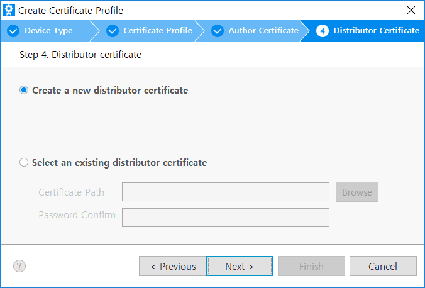
Task: Click the step 4 number circle icon
Action: pos(323,31)
